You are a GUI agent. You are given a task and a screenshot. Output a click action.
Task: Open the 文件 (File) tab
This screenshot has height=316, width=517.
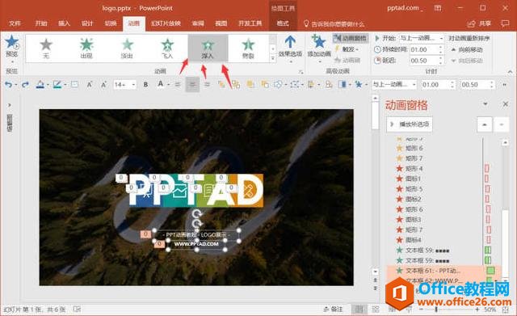[15, 23]
